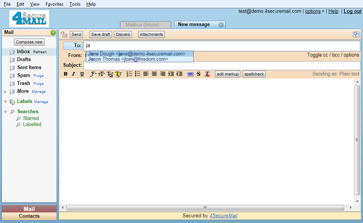This screenshot has width=363, height=223.
Task: Open the font family dropdown
Action: (93, 74)
